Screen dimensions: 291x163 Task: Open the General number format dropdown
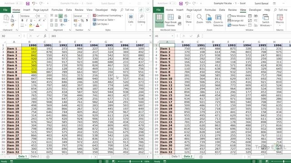(88, 16)
